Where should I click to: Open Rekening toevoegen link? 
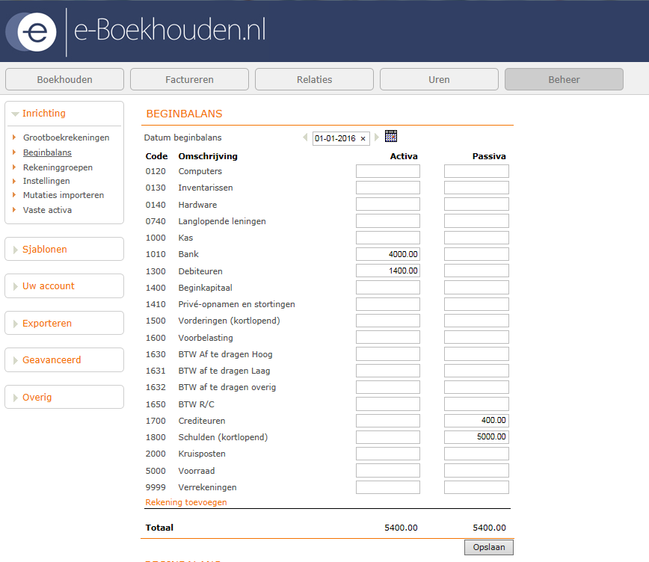point(185,501)
